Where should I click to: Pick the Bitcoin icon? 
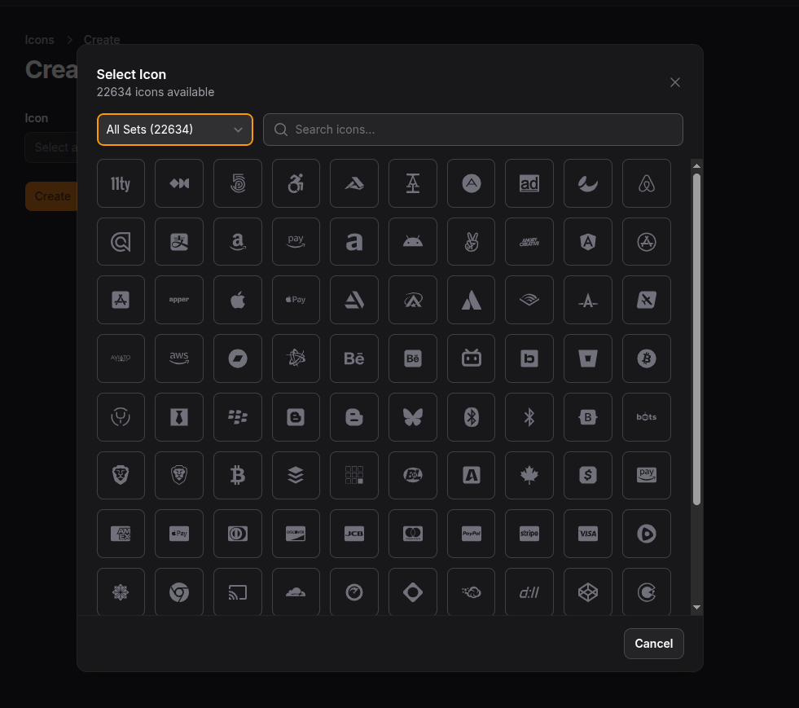click(646, 358)
